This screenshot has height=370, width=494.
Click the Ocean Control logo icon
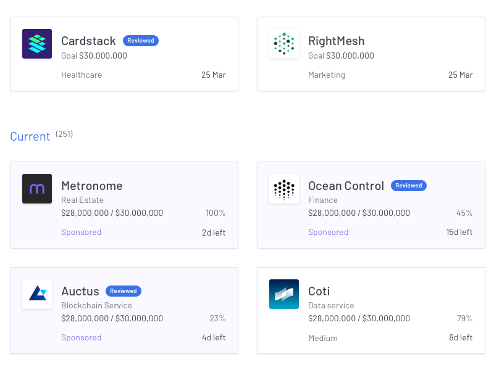(284, 189)
